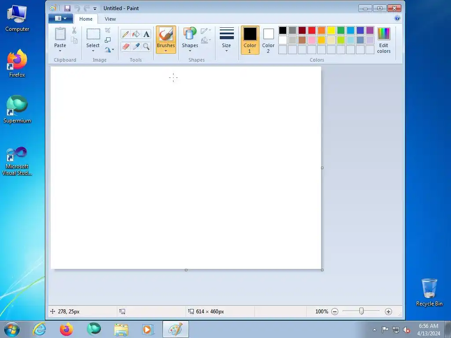Click the Save icon in quick access toolbar
This screenshot has height=338, width=451.
point(67,8)
